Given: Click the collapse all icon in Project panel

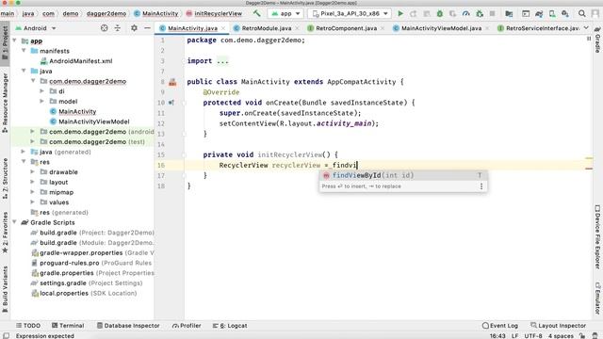Looking at the screenshot, I should coord(117,28).
